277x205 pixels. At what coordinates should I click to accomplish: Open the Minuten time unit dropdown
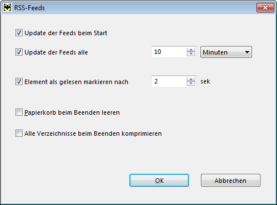(x=226, y=52)
